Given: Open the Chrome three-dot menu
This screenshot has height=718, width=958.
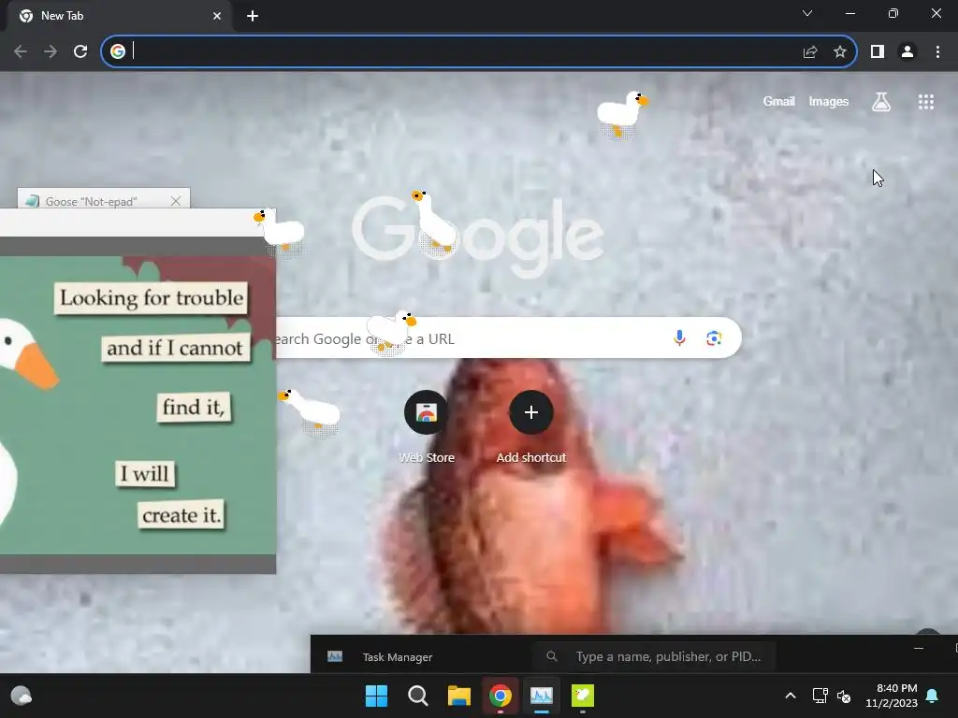Looking at the screenshot, I should pos(937,52).
